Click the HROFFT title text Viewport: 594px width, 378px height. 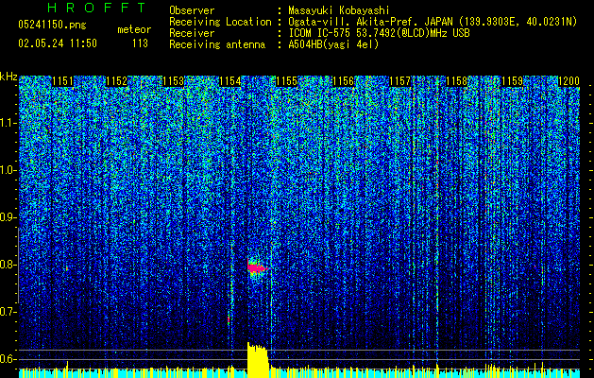(96, 8)
